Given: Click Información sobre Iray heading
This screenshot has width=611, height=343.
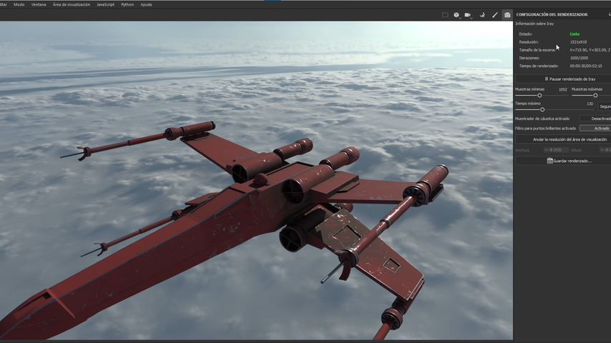Looking at the screenshot, I should [x=534, y=24].
